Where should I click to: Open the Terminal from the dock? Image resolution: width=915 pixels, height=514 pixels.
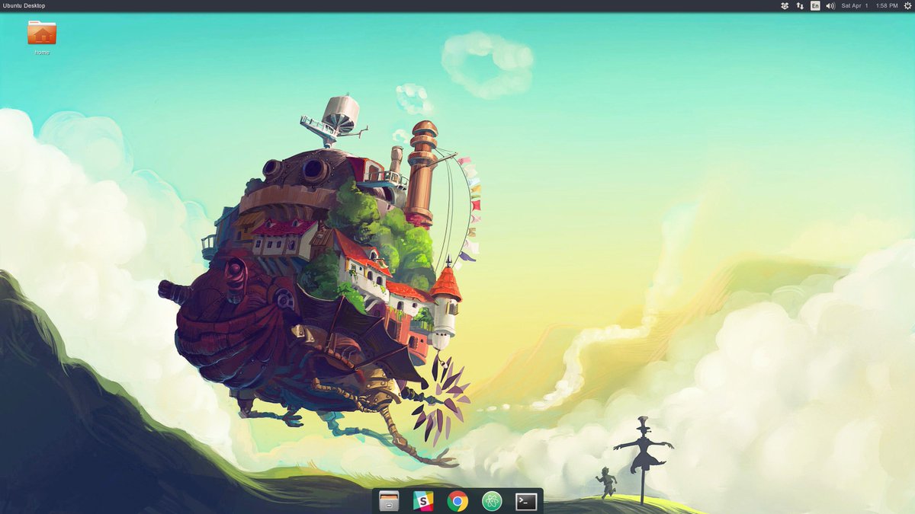click(526, 501)
